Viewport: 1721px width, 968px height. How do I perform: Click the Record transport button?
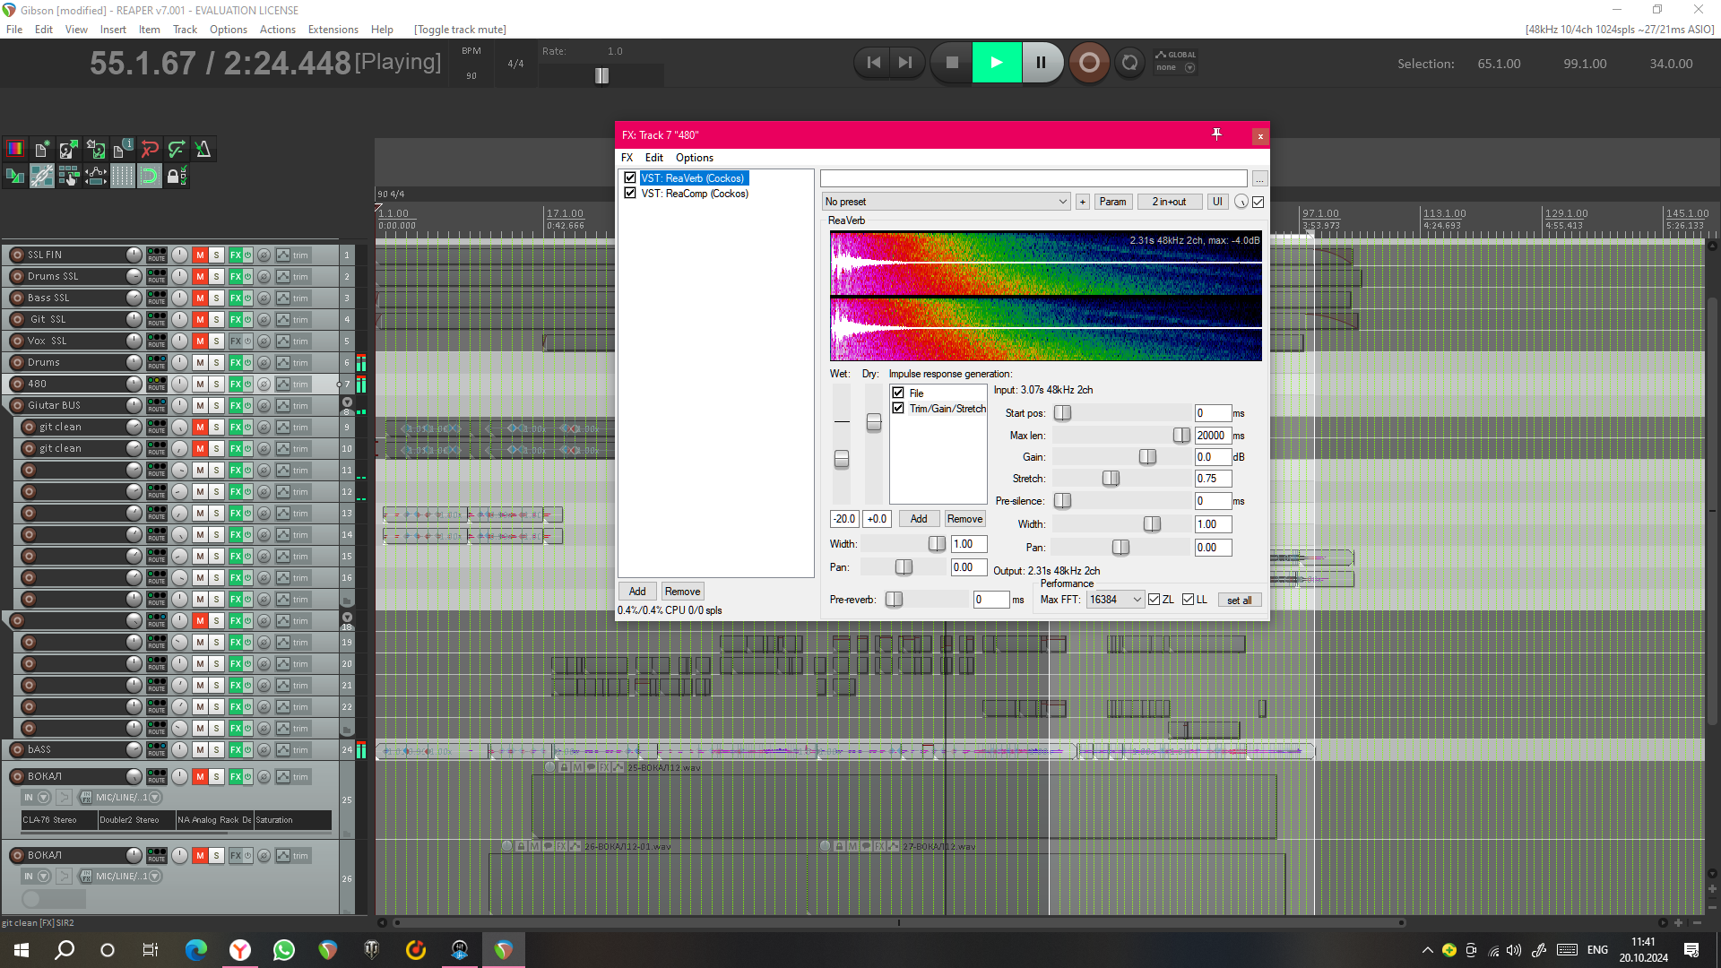pyautogui.click(x=1089, y=63)
